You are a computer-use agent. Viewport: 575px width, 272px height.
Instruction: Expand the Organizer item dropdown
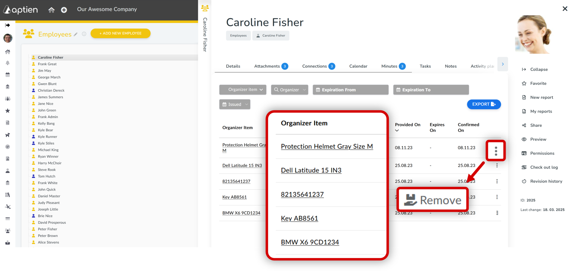243,89
